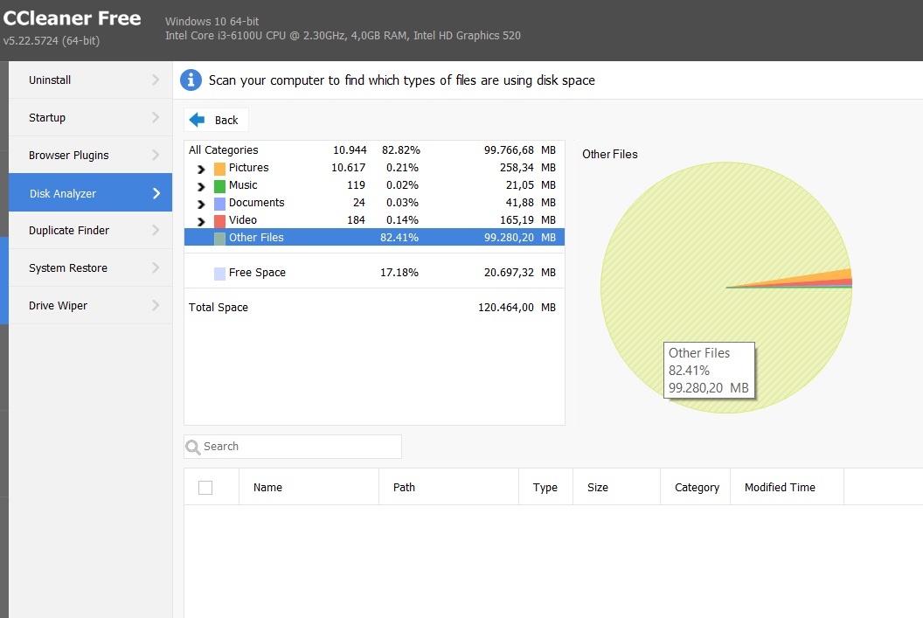Expand the Music category
Image resolution: width=923 pixels, height=618 pixels.
point(201,186)
